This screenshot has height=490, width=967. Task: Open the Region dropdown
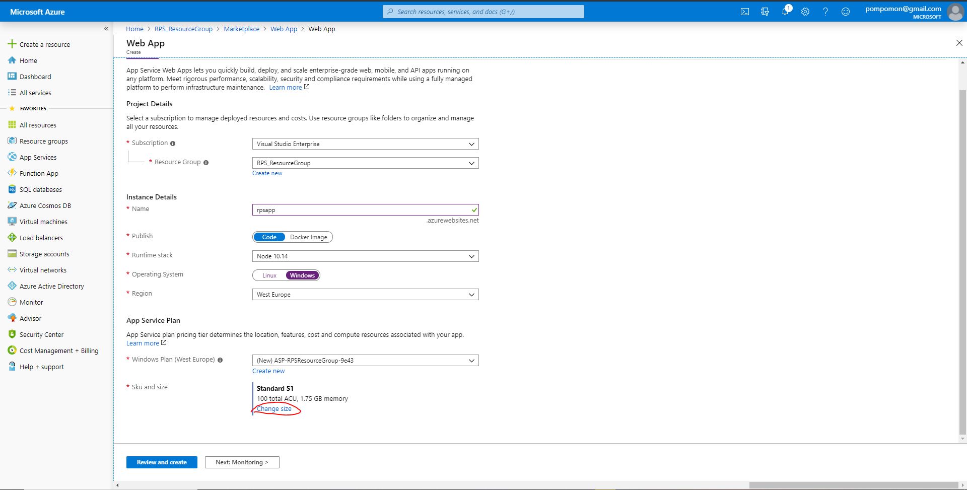click(365, 295)
